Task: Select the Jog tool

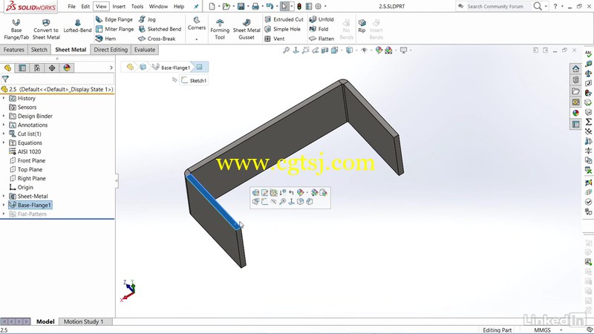Action: (x=147, y=19)
